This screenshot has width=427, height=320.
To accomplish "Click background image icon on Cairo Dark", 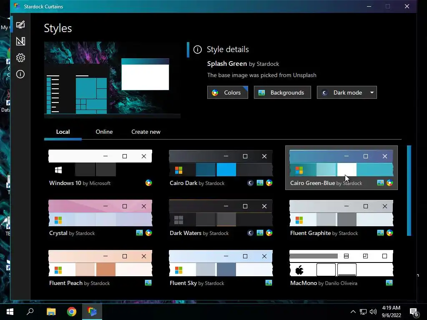I will coord(260,182).
